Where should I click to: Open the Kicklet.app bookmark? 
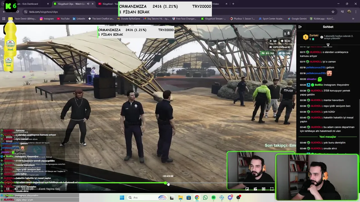tap(322, 19)
